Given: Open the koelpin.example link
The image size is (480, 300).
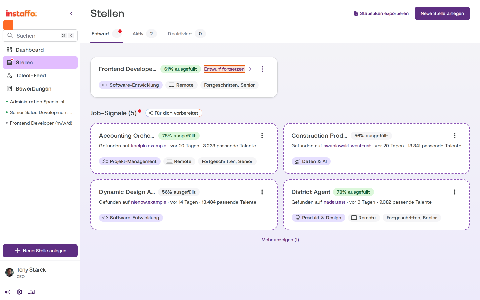Looking at the screenshot, I should (149, 146).
